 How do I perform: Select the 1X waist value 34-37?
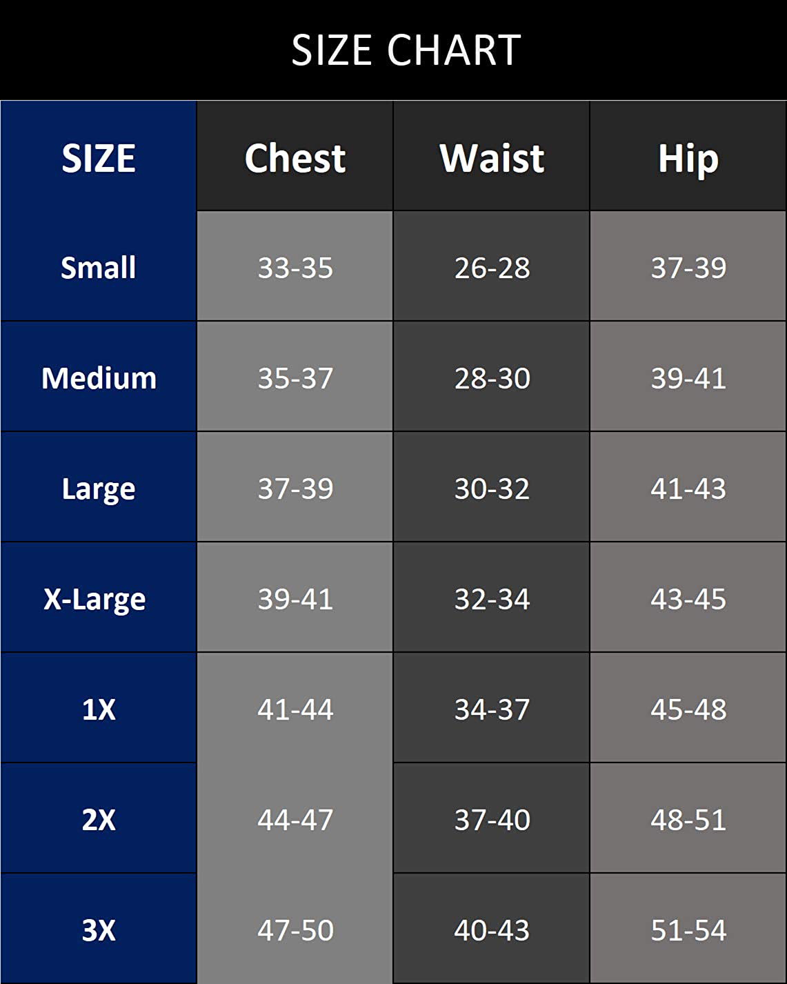tap(492, 709)
